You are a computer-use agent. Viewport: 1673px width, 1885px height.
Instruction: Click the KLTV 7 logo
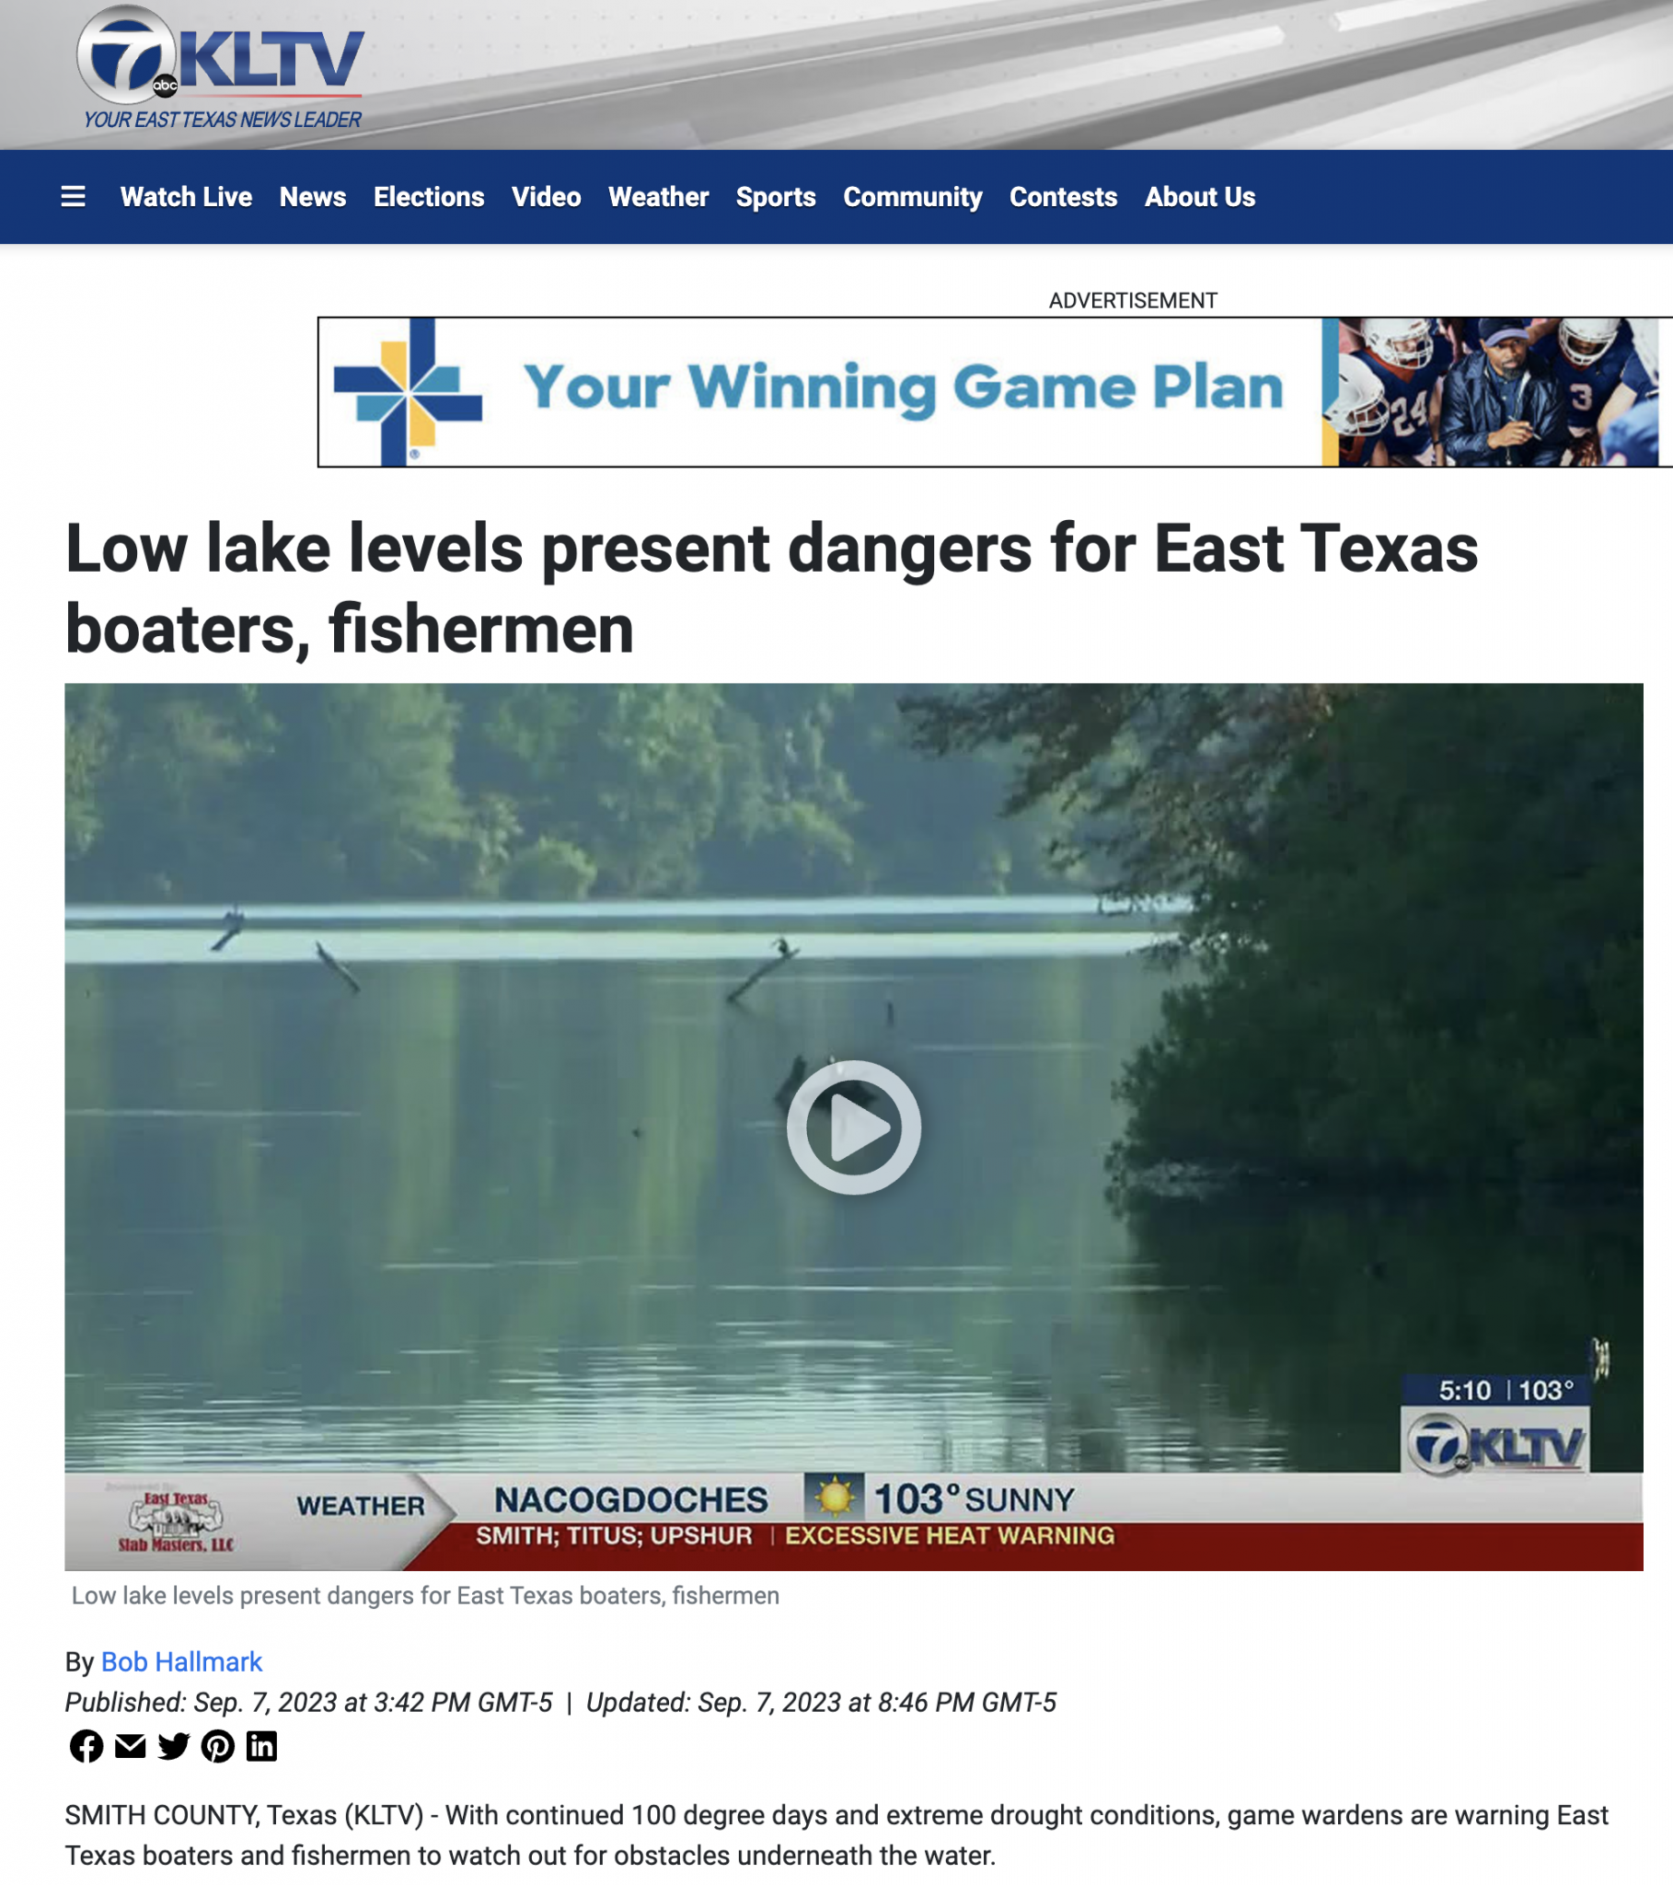(x=221, y=67)
